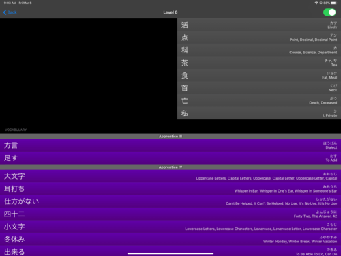Tap the kanji row 亡 Death, Deceased
The height and width of the screenshot is (256, 341).
tap(259, 100)
